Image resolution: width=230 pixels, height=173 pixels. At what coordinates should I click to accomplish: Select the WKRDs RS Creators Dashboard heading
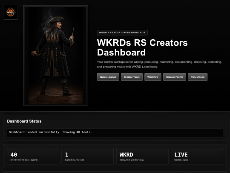(142, 47)
